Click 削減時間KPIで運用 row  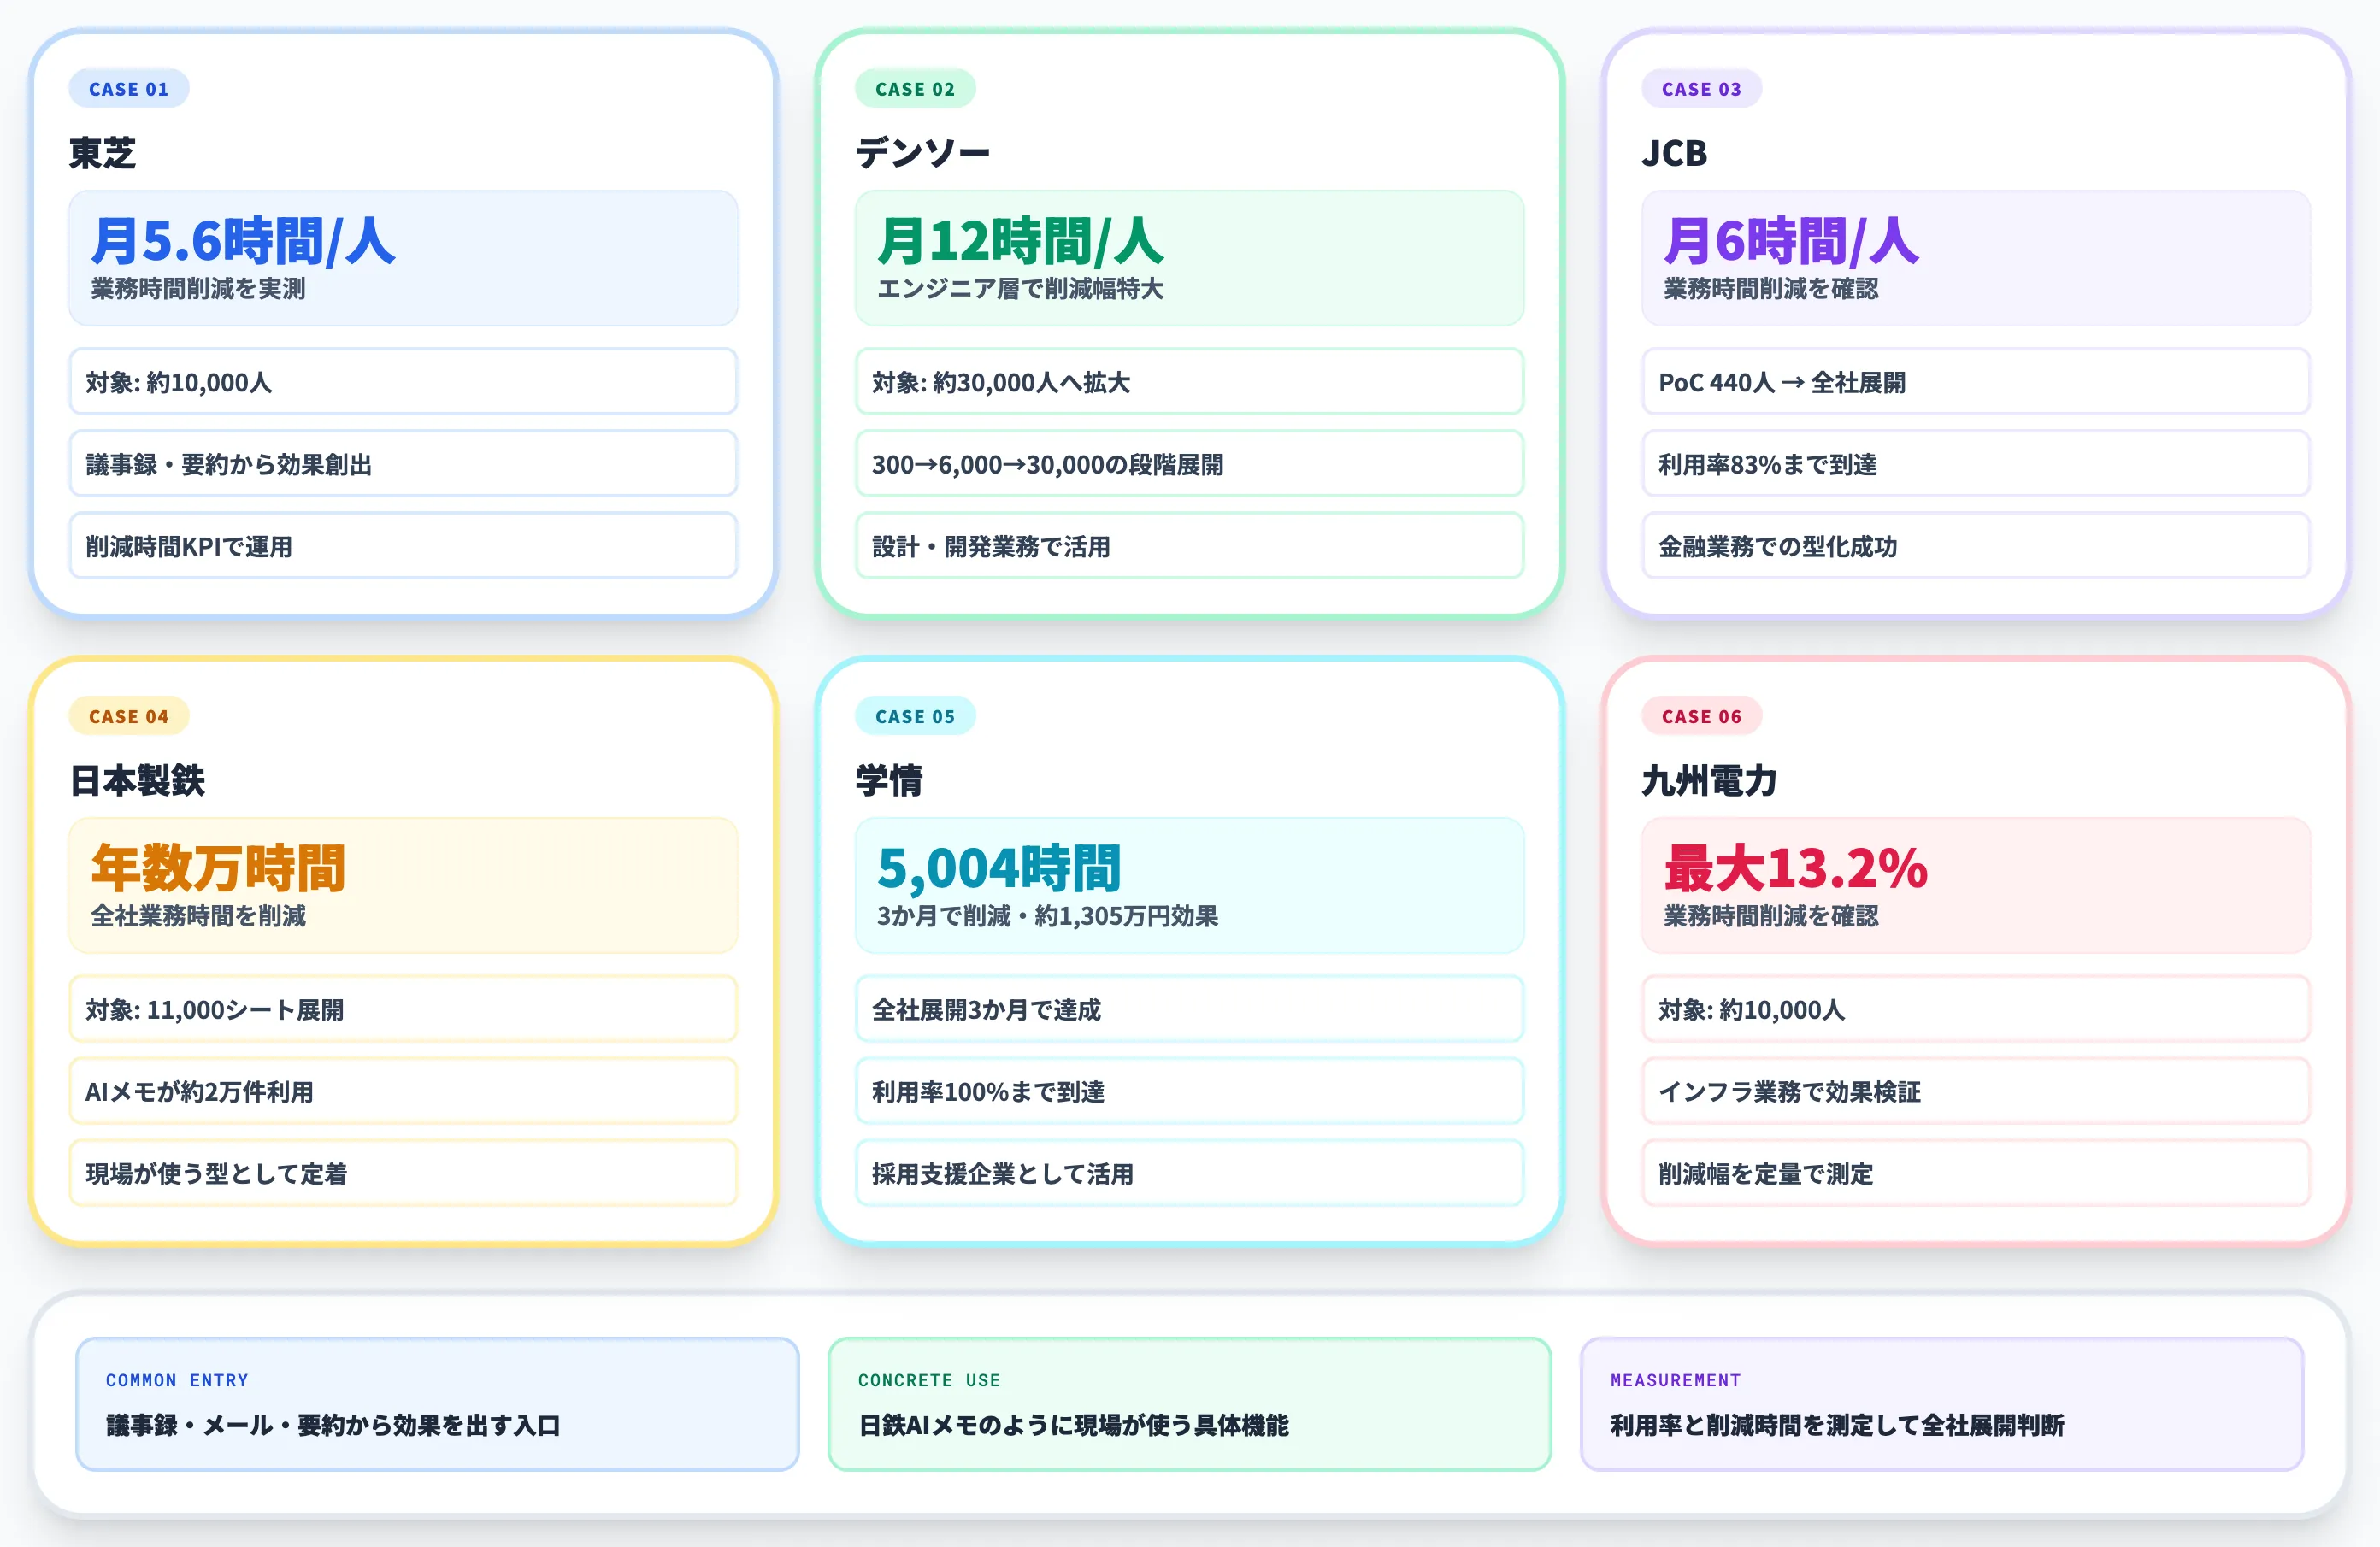pyautogui.click(x=403, y=546)
